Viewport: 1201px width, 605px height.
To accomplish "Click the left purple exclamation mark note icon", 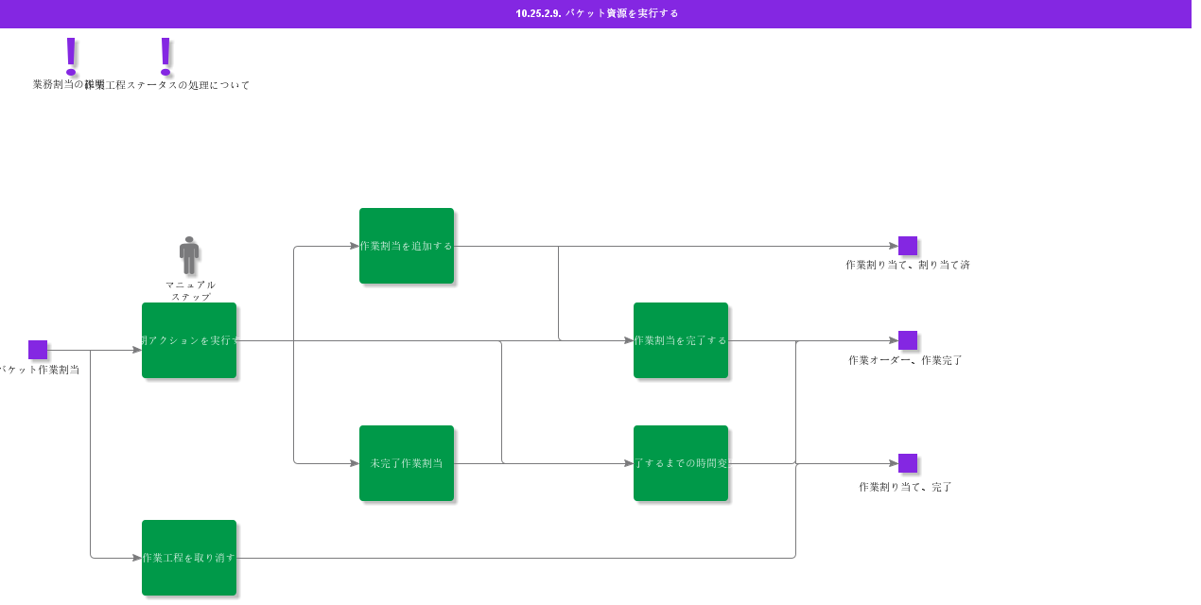I will (x=71, y=56).
